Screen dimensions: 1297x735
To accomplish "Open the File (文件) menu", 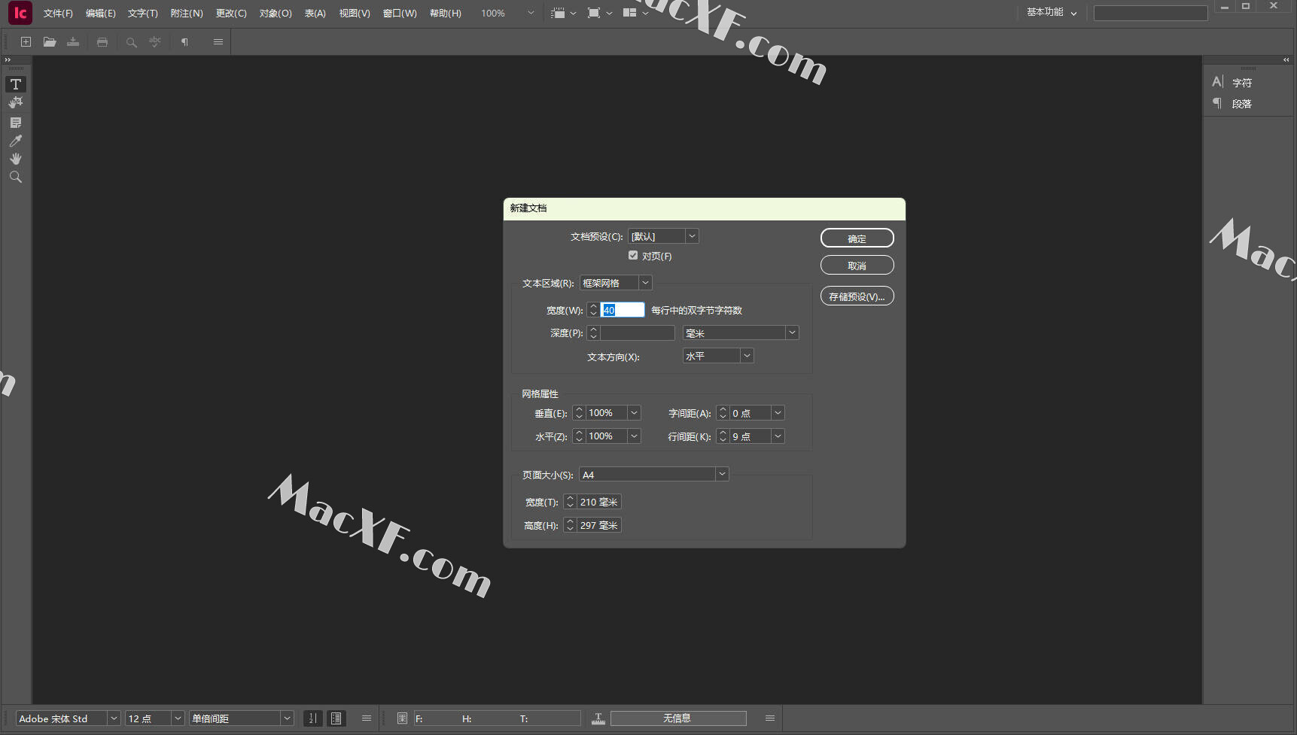I will tap(58, 14).
